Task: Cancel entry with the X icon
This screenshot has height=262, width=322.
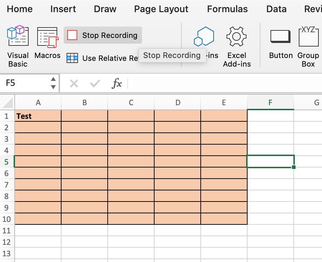Action: (x=74, y=83)
